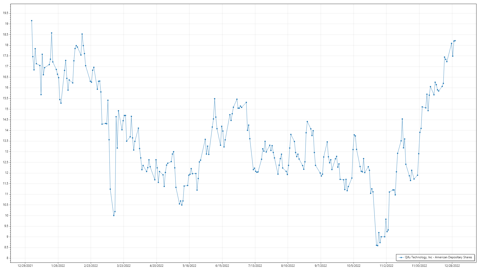This screenshot has height=270, width=480.
Task: Select the first data point near 19.15
Action: pos(31,21)
